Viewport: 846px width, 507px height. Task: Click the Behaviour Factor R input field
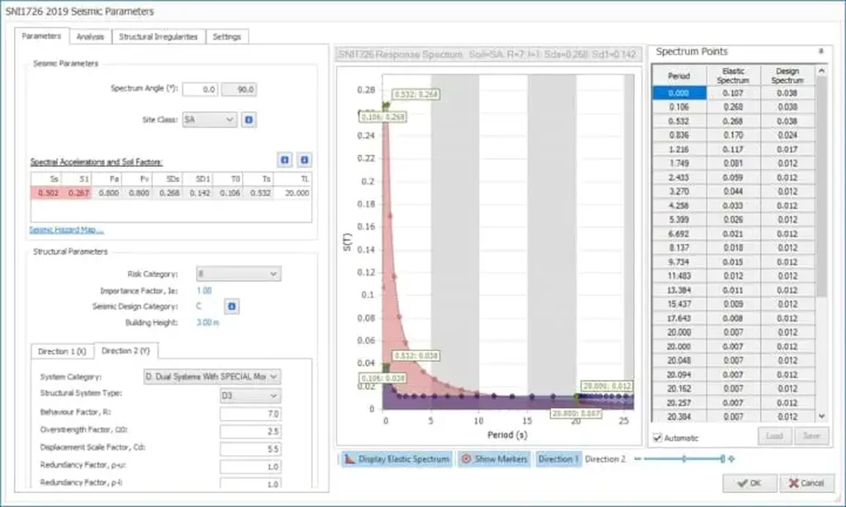click(250, 413)
